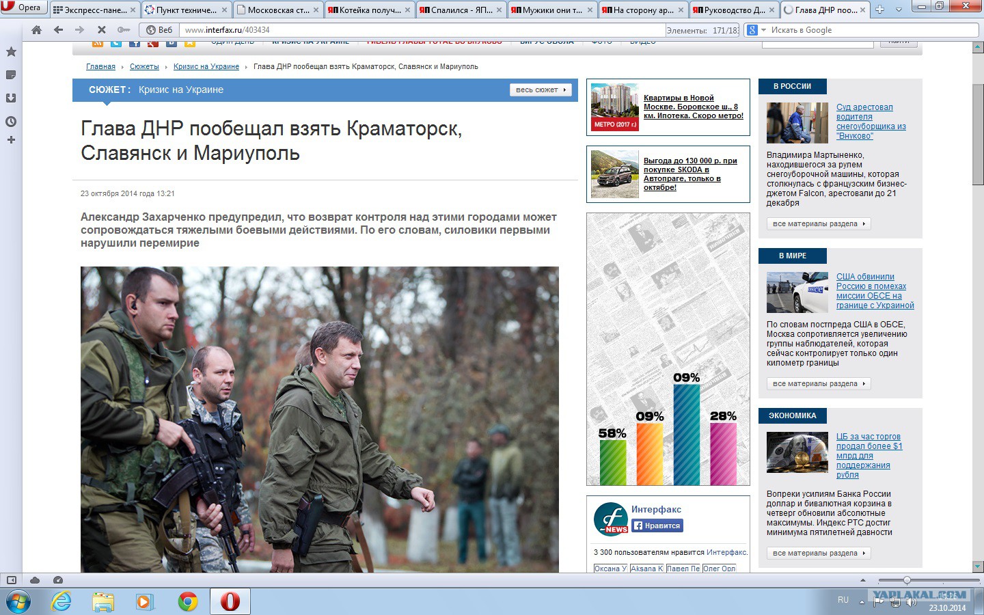Go to the browser home page icon

pos(36,30)
